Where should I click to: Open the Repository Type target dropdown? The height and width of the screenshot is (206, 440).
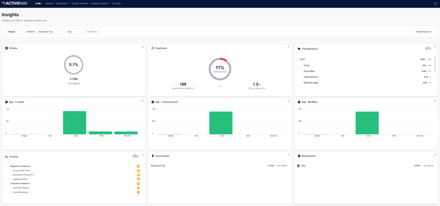(50, 32)
